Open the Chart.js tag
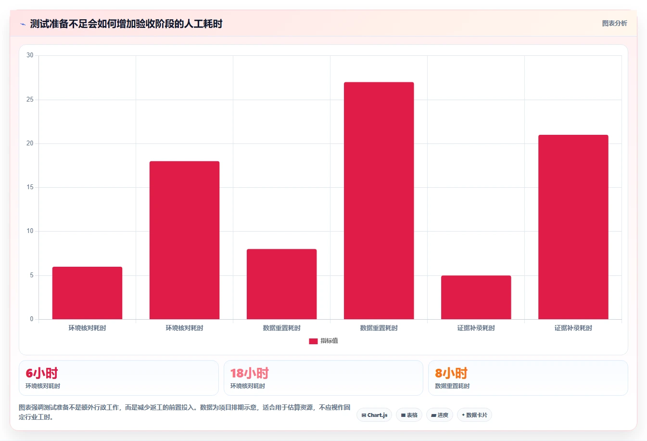The width and height of the screenshot is (647, 441). (374, 415)
